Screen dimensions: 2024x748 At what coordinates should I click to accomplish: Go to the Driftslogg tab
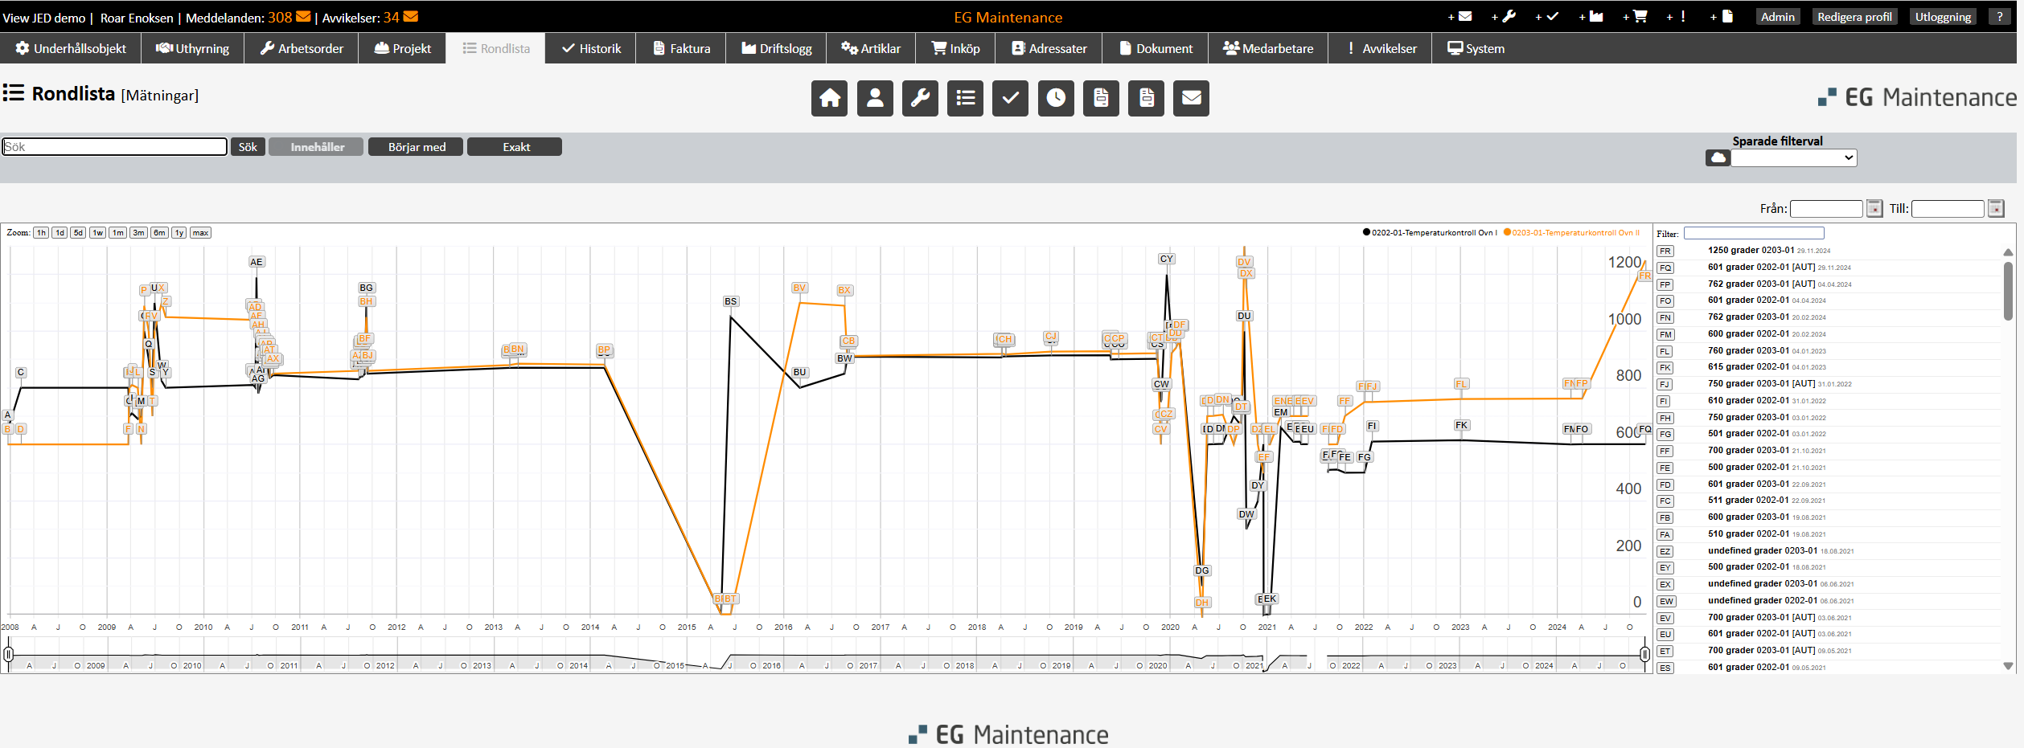coord(777,49)
